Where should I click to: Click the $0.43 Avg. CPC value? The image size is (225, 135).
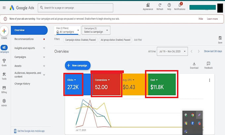(x=129, y=87)
